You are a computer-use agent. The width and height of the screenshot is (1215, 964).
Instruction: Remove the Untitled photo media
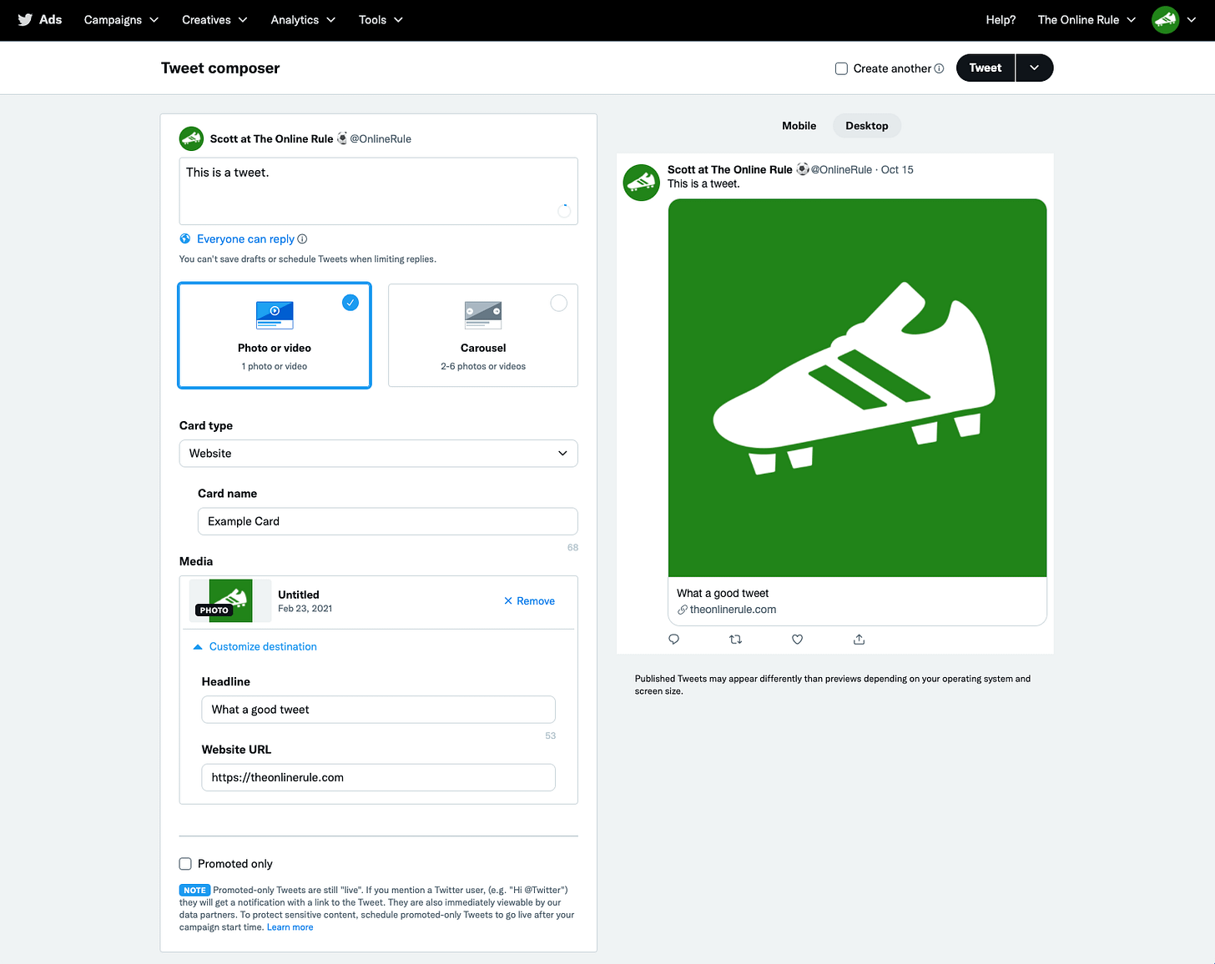pos(529,601)
